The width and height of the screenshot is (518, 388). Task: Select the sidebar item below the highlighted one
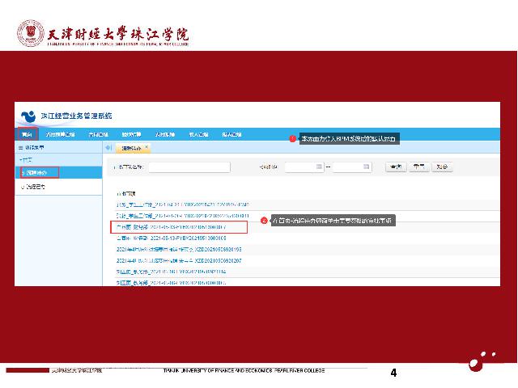pos(34,187)
